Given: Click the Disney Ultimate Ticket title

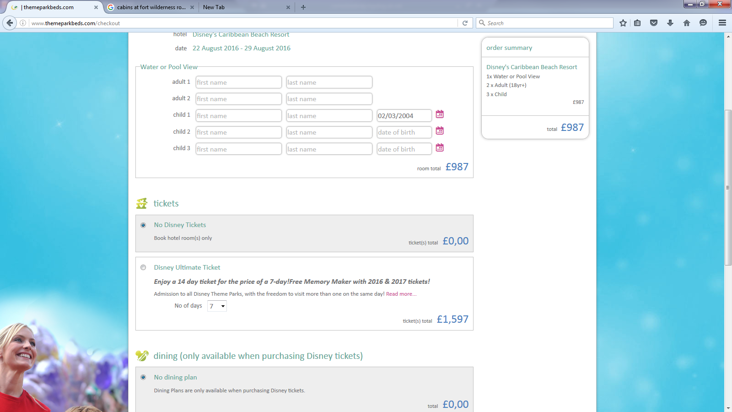Looking at the screenshot, I should click(x=187, y=267).
